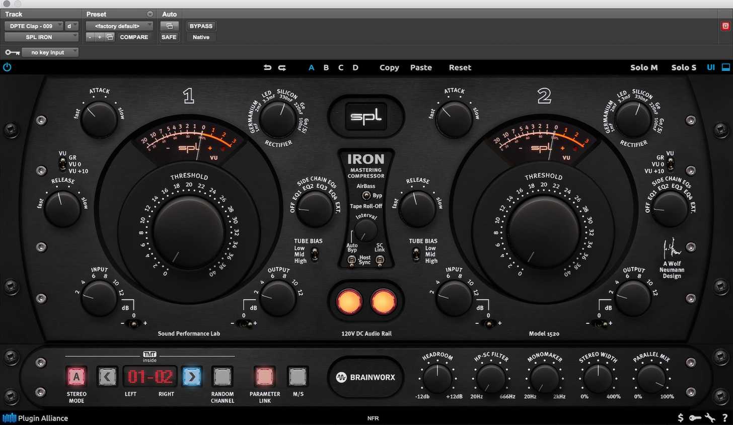Click the SAFE button
This screenshot has height=425, width=733.
(x=169, y=37)
